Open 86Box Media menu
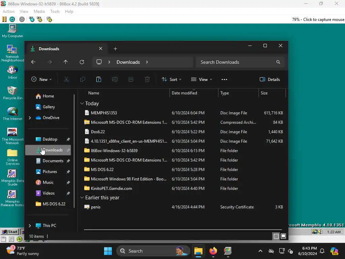This screenshot has width=345, height=259. (x=39, y=11)
